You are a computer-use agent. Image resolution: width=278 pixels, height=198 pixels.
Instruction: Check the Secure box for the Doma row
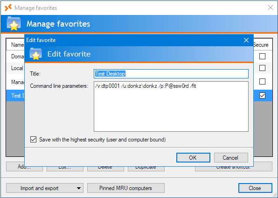(x=262, y=57)
